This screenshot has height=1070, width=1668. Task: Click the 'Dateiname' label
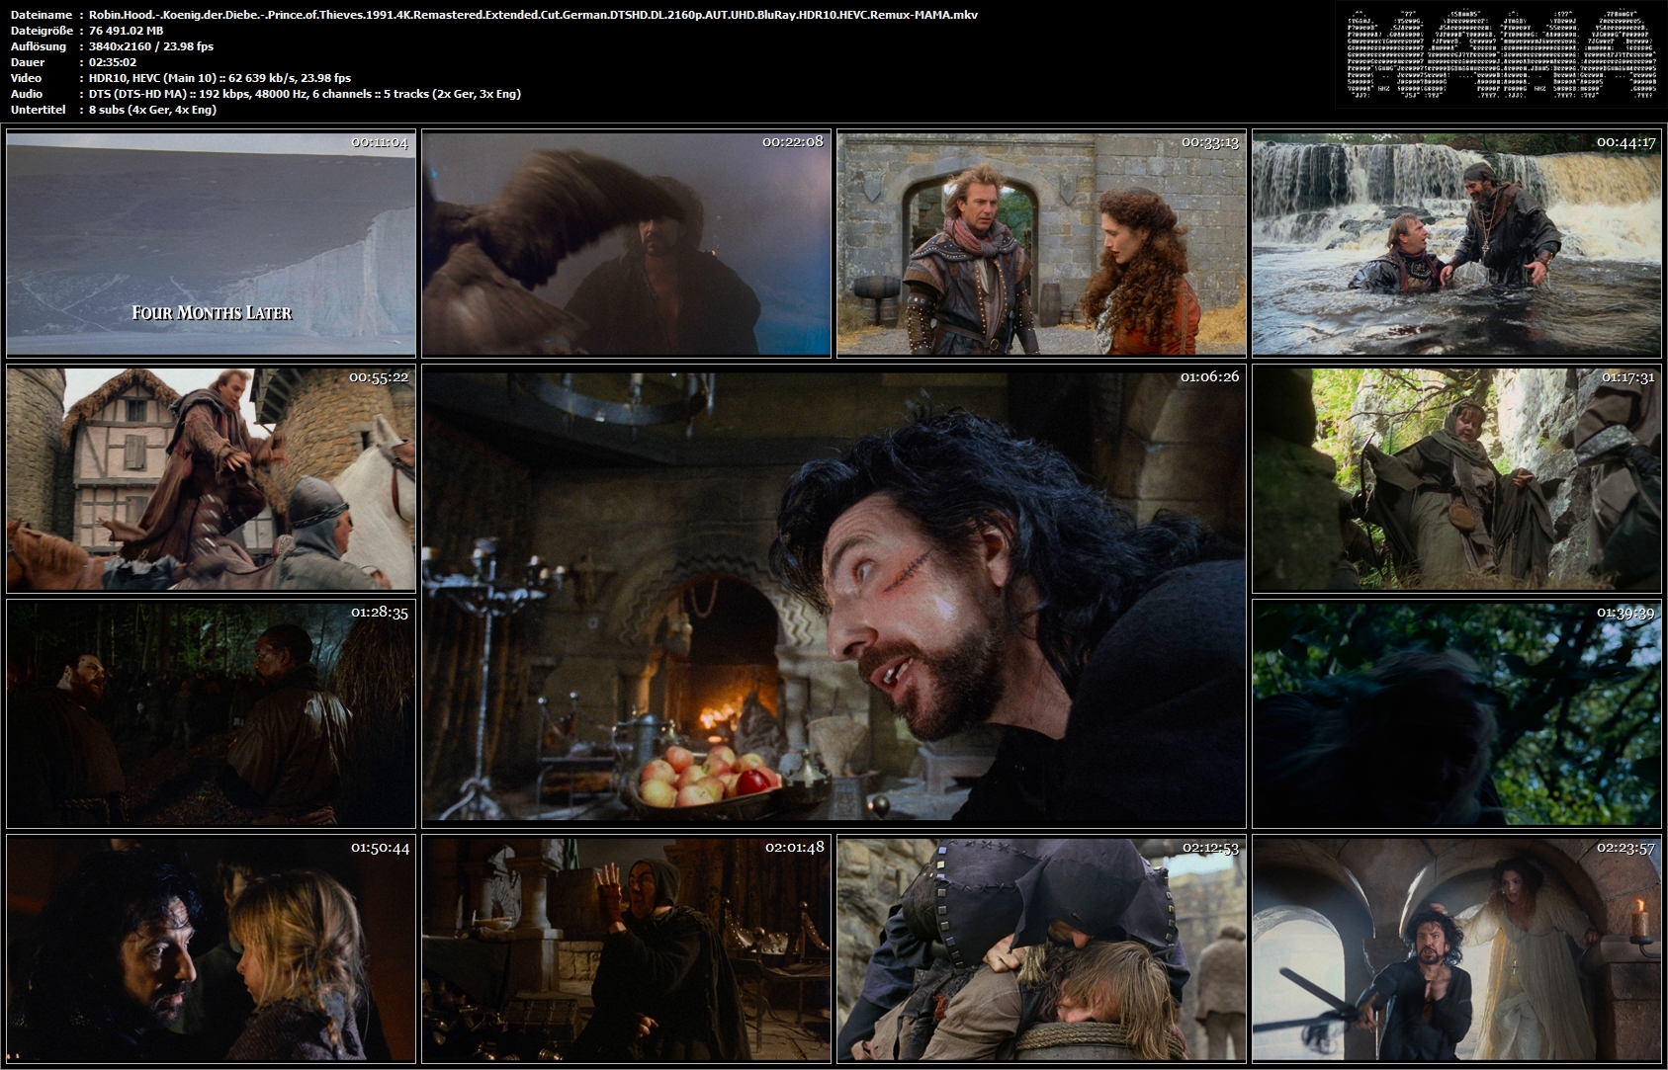tap(40, 15)
